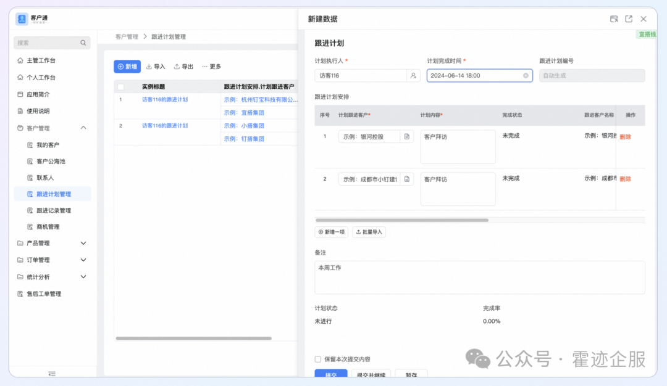Clear the 计划完成时间 date field
Screen dimensions: 667x386
point(526,76)
